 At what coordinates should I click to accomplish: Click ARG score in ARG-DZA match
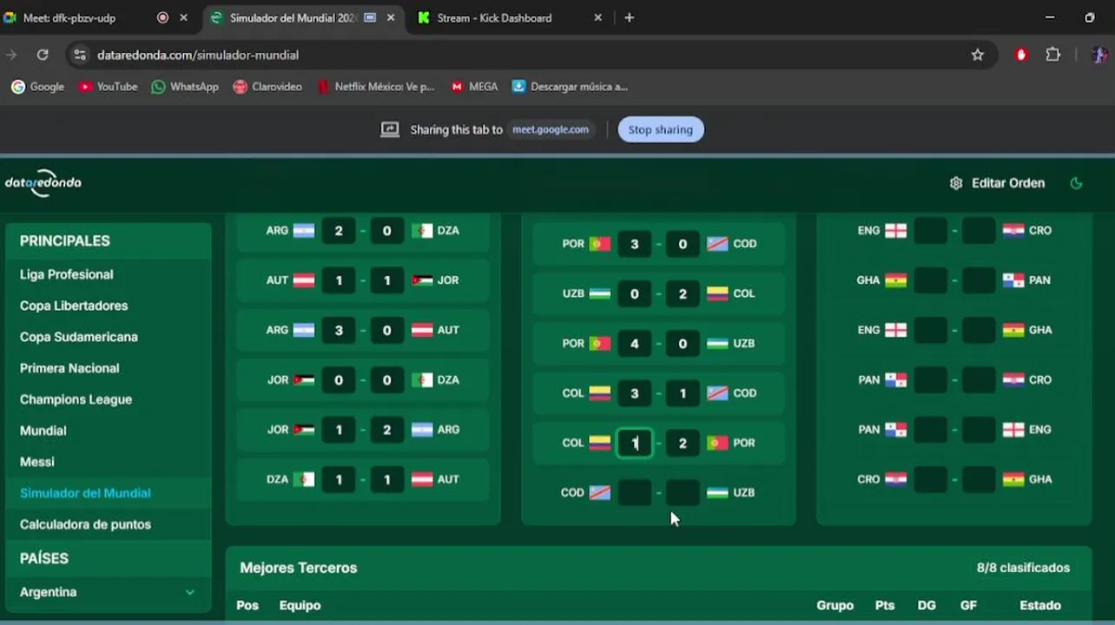(339, 230)
